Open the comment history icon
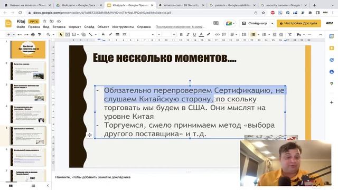This screenshot has width=338, height=190. click(216, 23)
